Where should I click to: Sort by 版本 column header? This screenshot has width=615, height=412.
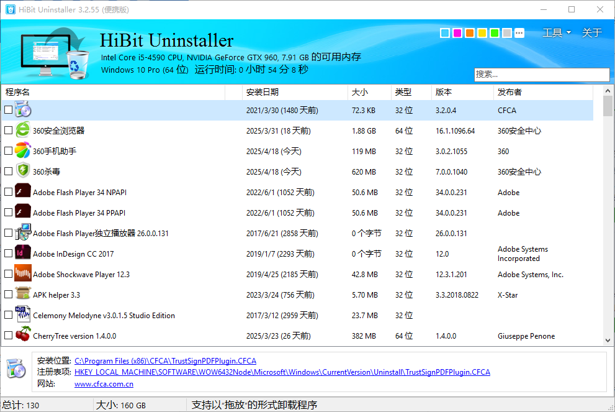click(462, 93)
